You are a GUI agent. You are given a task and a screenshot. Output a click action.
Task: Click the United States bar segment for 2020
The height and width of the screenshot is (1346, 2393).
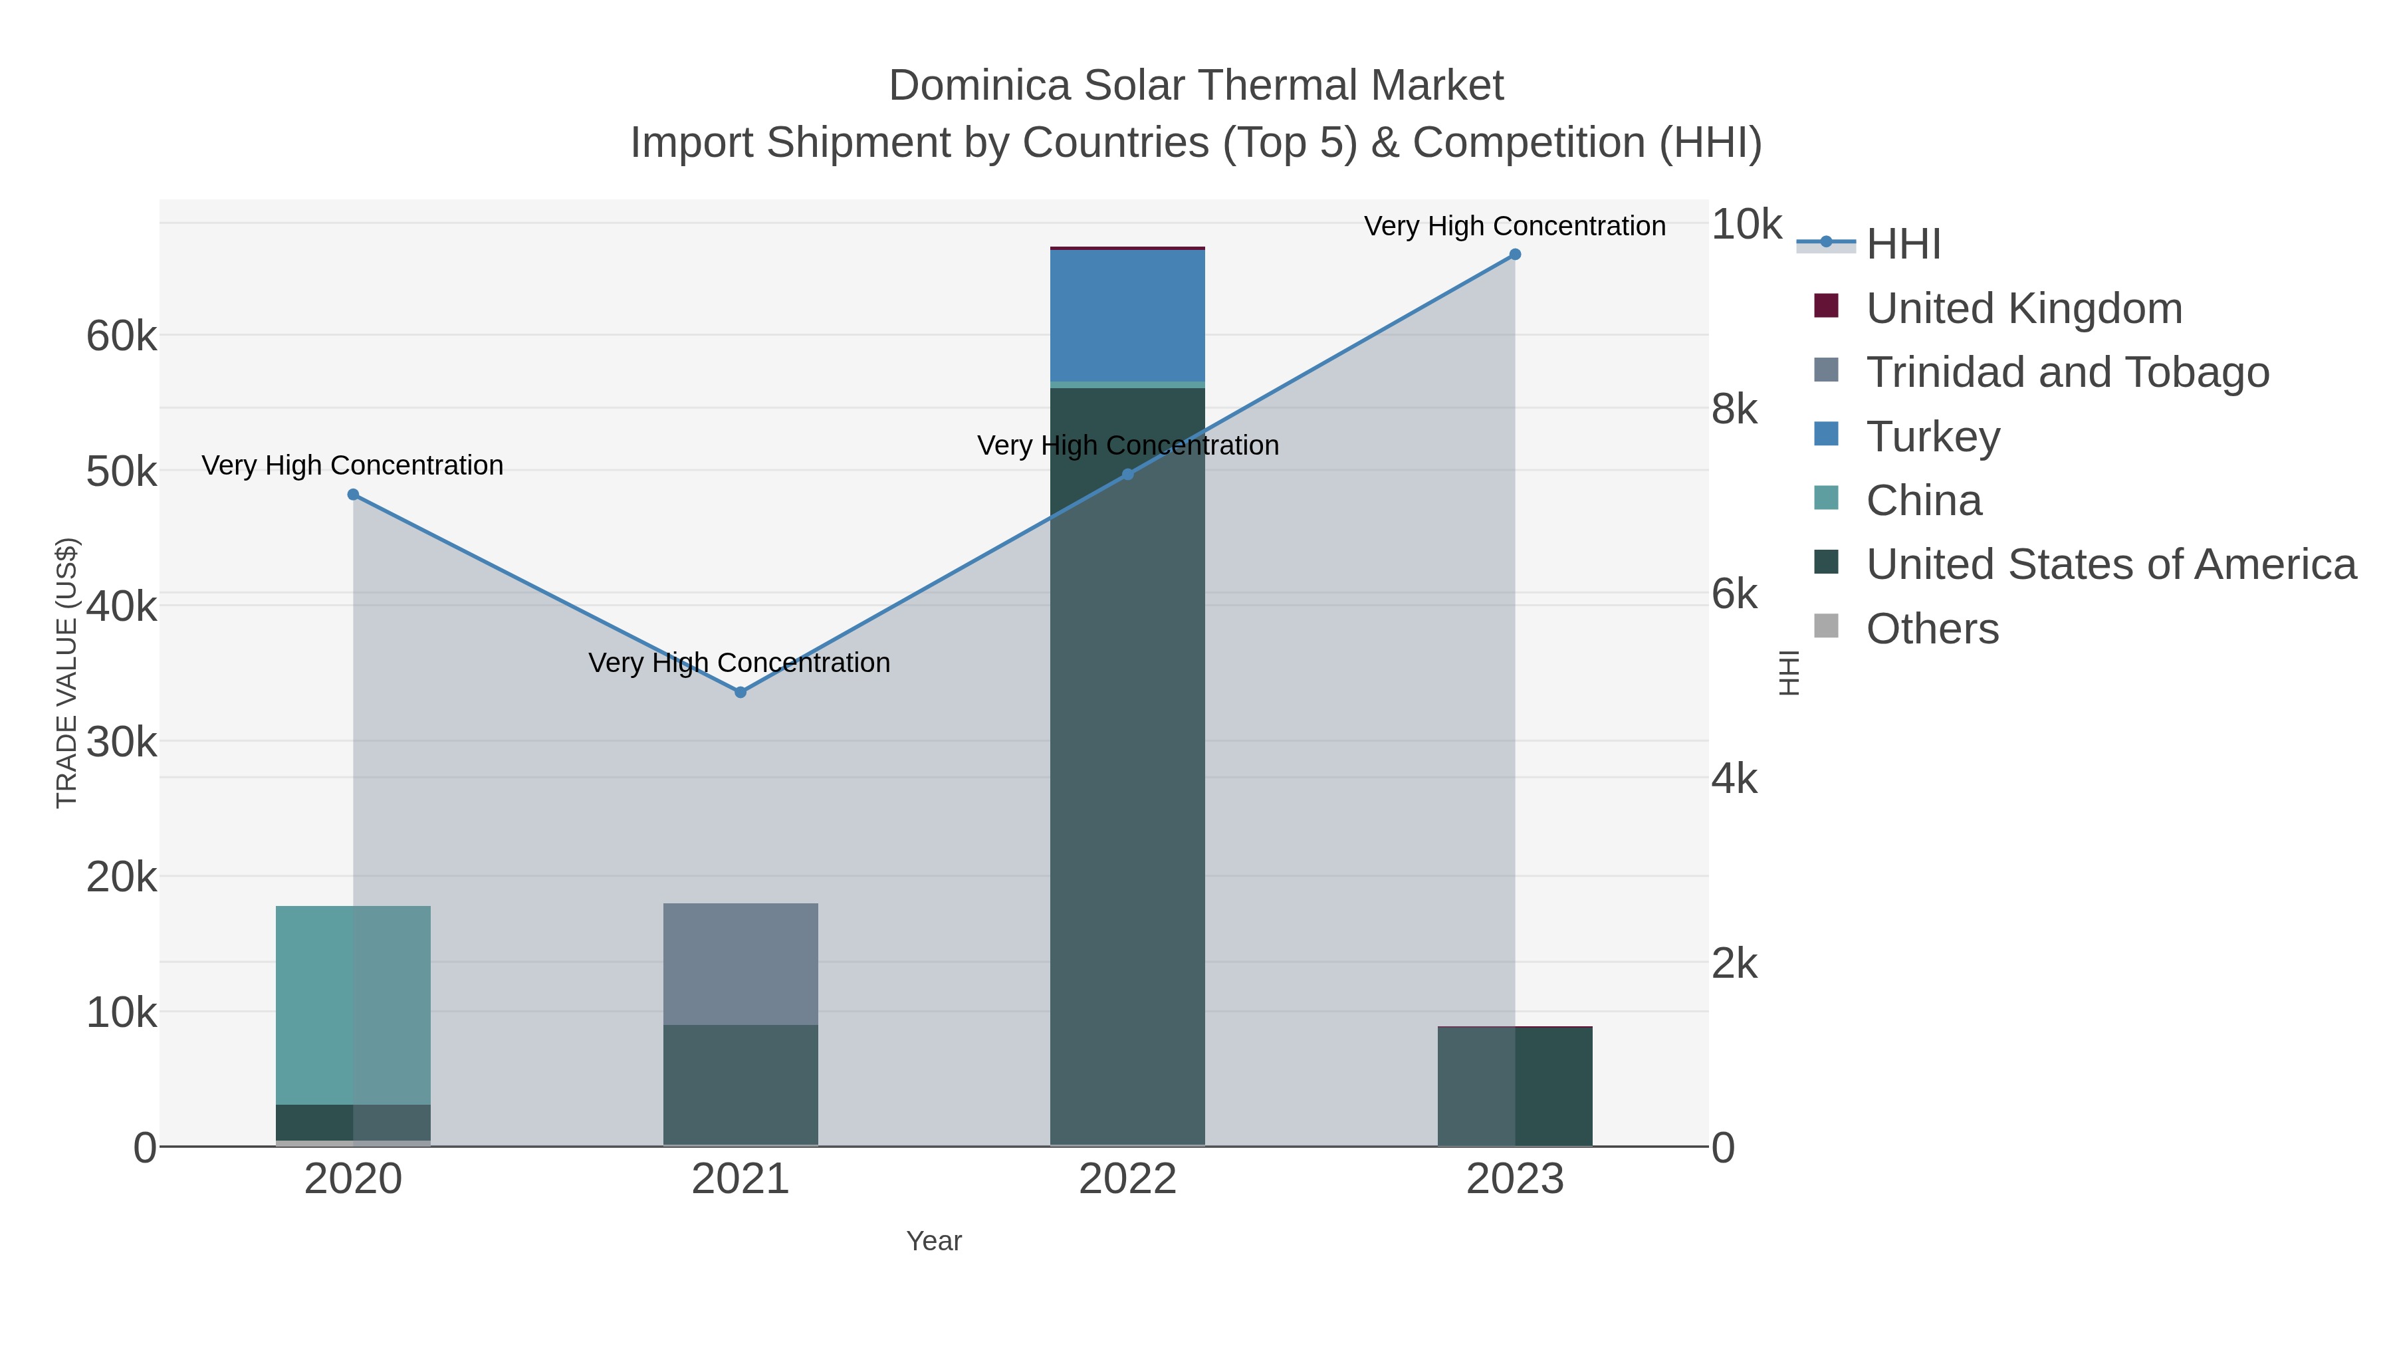[x=353, y=1122]
